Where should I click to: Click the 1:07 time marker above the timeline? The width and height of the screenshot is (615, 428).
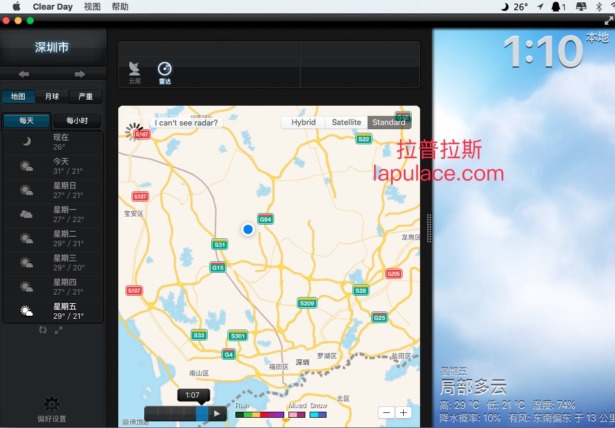point(193,395)
